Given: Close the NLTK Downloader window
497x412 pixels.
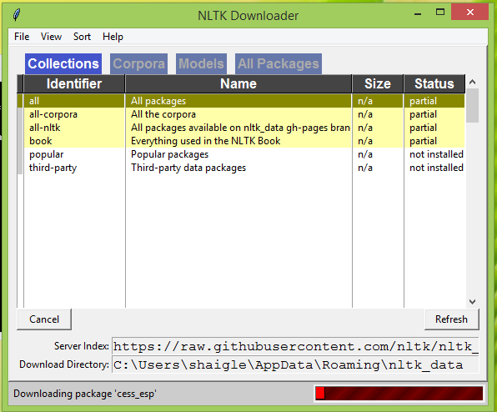Looking at the screenshot, I should 469,12.
